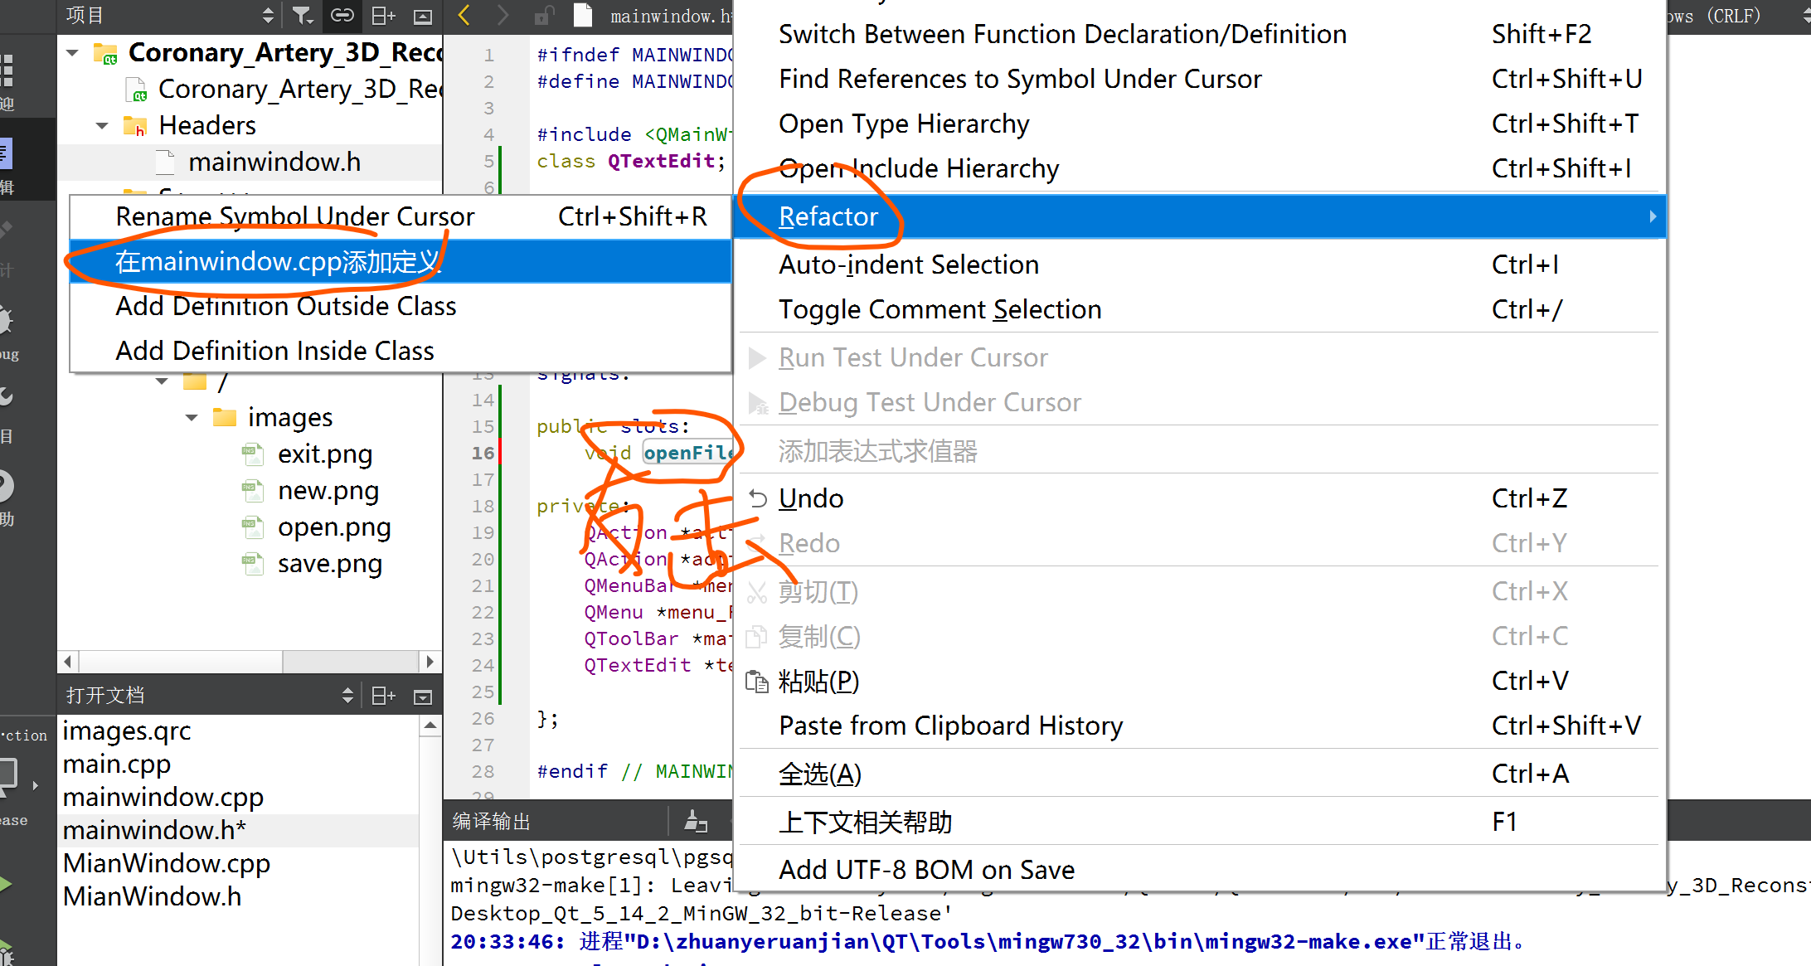Open the open documents view selector dropdown
The image size is (1811, 966).
347,696
